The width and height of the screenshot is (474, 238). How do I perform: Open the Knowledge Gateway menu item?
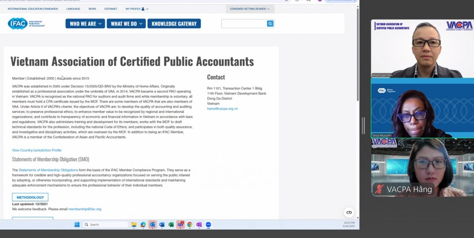[x=174, y=24]
